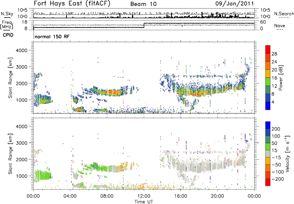Click "1000" tick on the velocity panel axis
This screenshot has width=294, height=204.
tap(21, 176)
